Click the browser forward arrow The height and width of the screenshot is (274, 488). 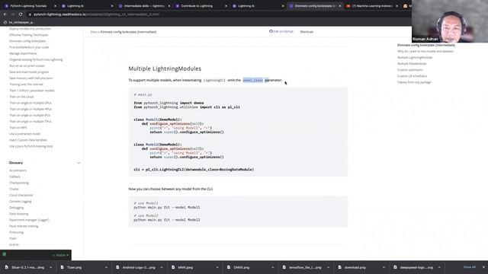point(13,14)
